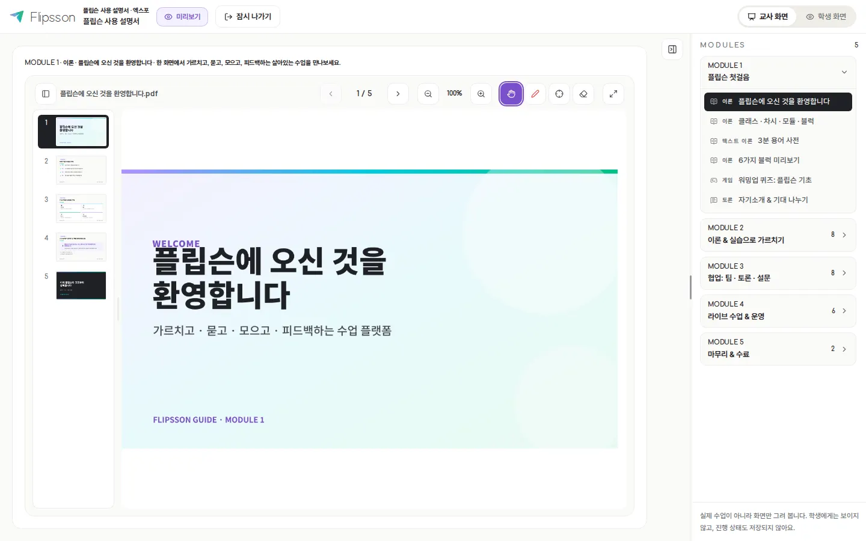Open 미리보기 preview button
This screenshot has width=866, height=541.
[x=182, y=17]
